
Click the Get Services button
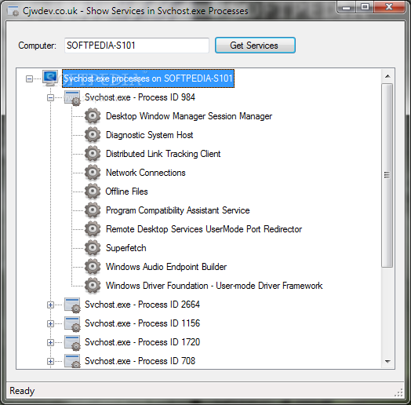coord(255,45)
